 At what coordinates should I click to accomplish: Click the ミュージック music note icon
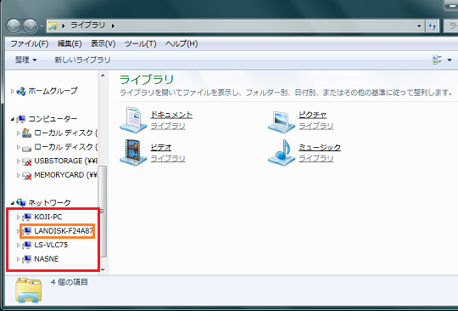coord(282,152)
